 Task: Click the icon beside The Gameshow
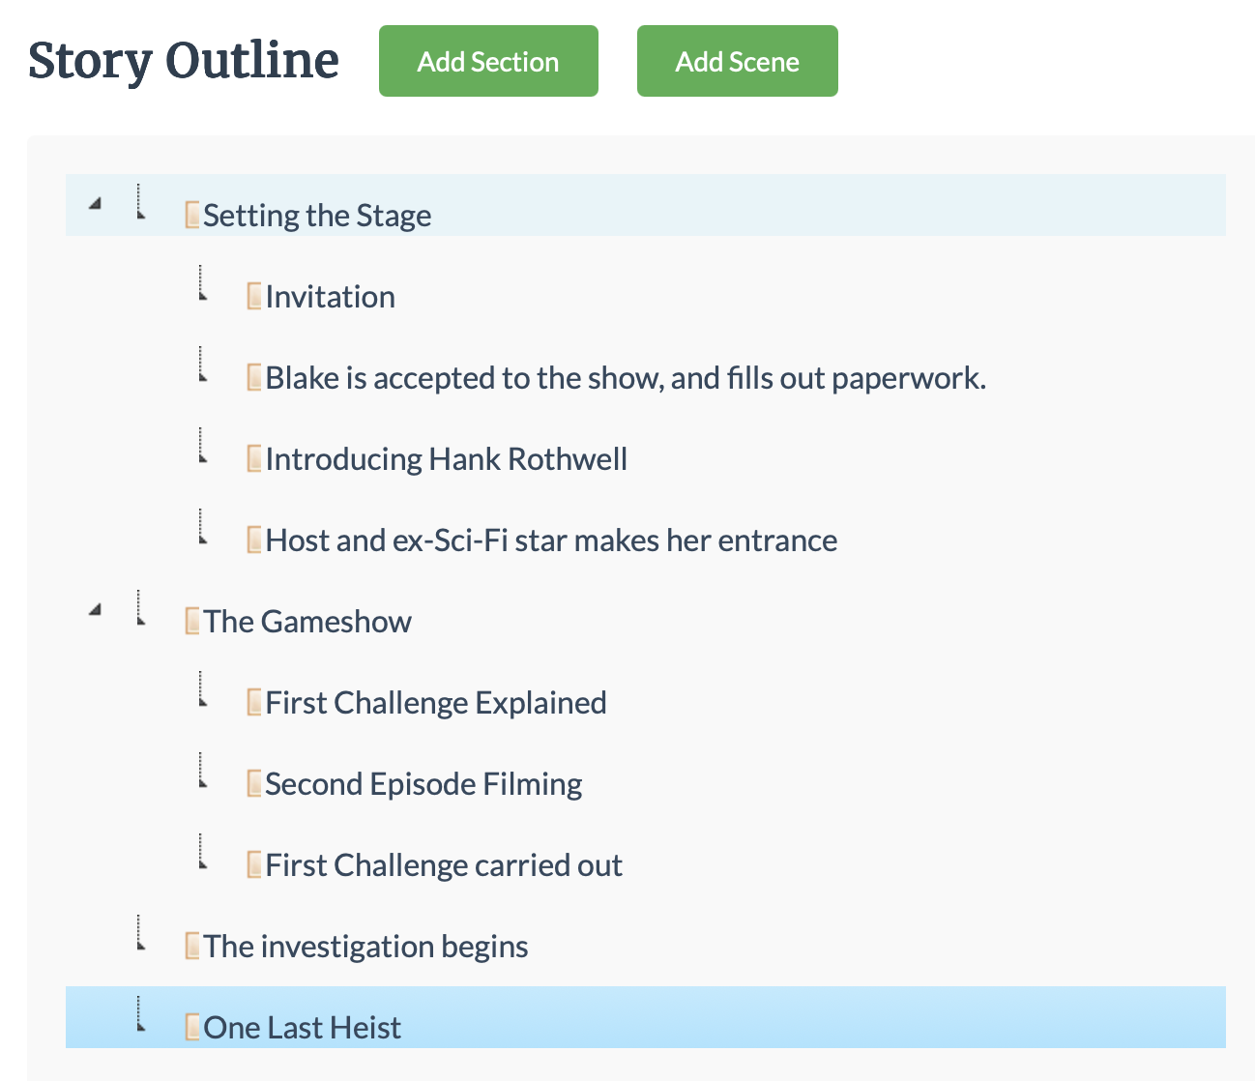(x=192, y=621)
